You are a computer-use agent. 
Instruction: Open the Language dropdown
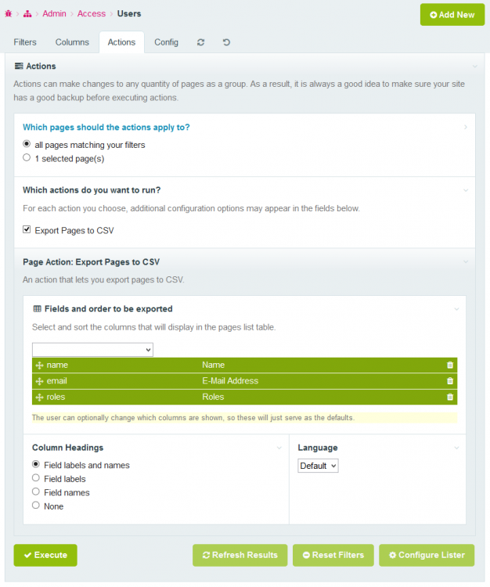coord(318,466)
